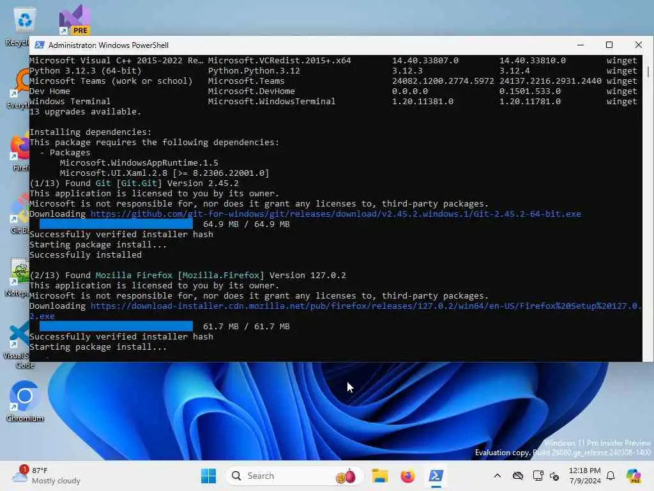This screenshot has width=654, height=491.
Task: Click 'Microsoft.WindowsAppRuntime.1.5' dependency
Action: (x=139, y=163)
